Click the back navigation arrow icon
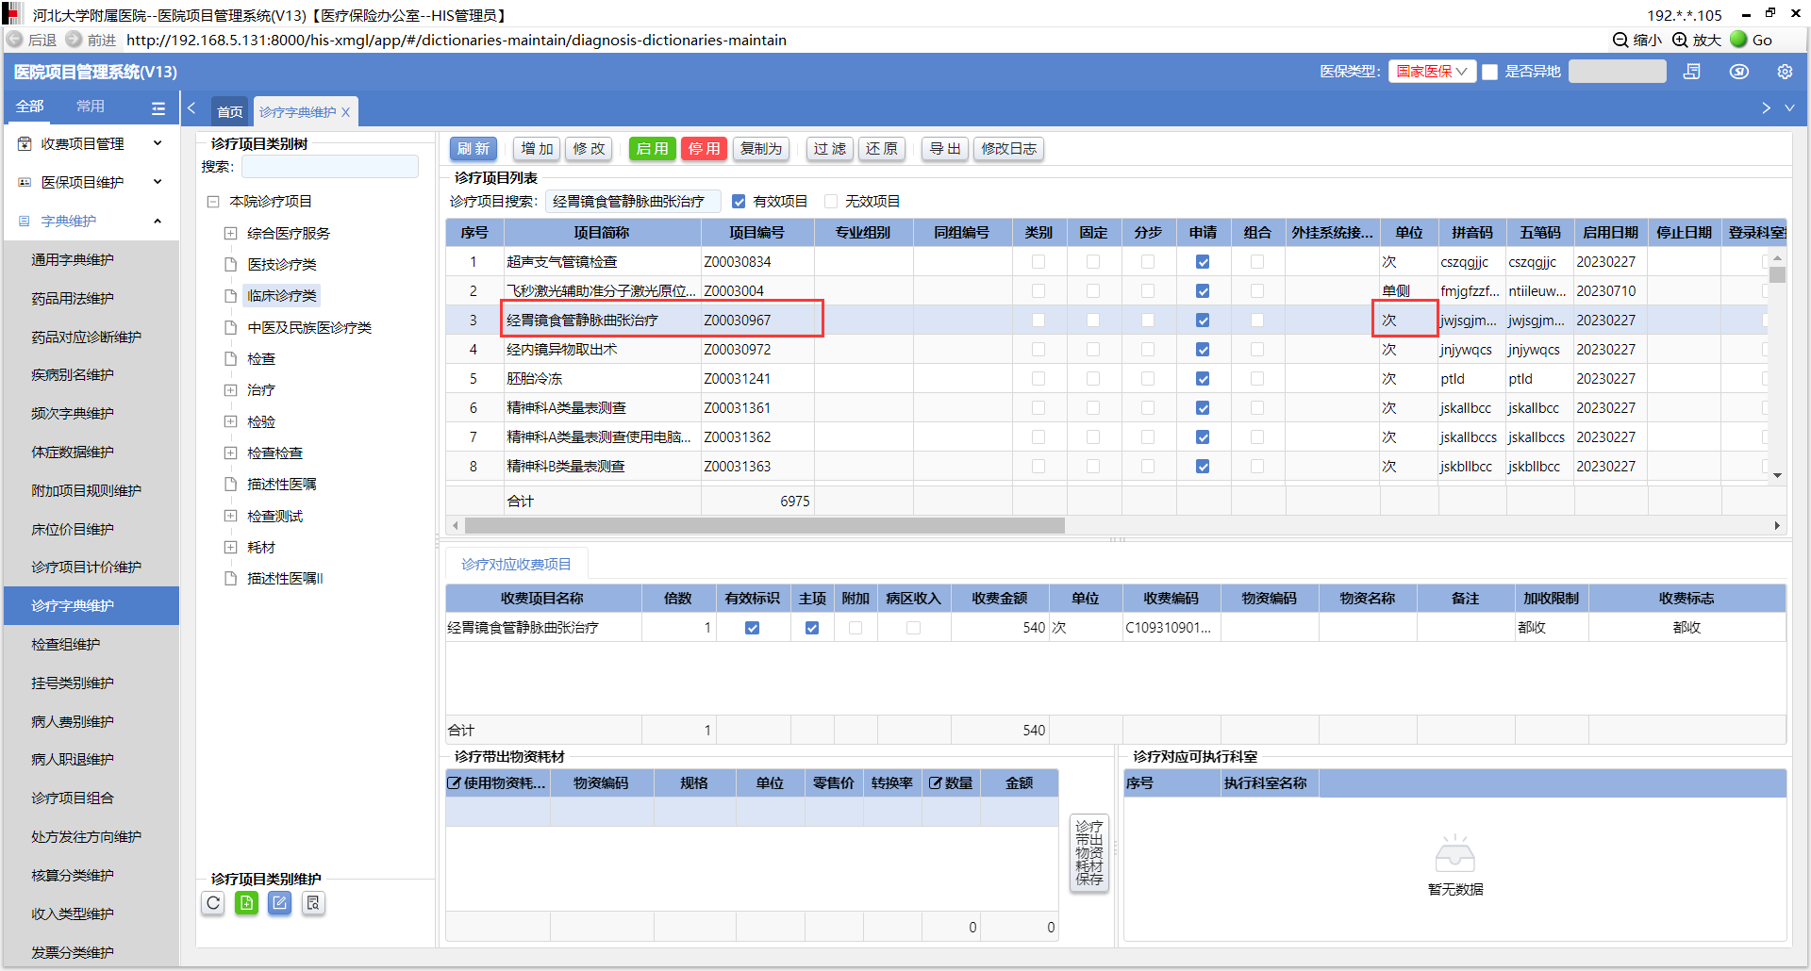 coord(15,40)
